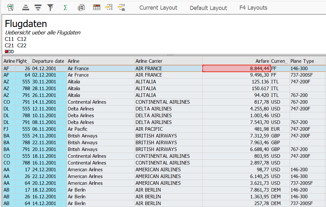Viewport: 326px width, 207px height.
Task: Click Air France name in flight 26 row
Action: click(x=101, y=69)
